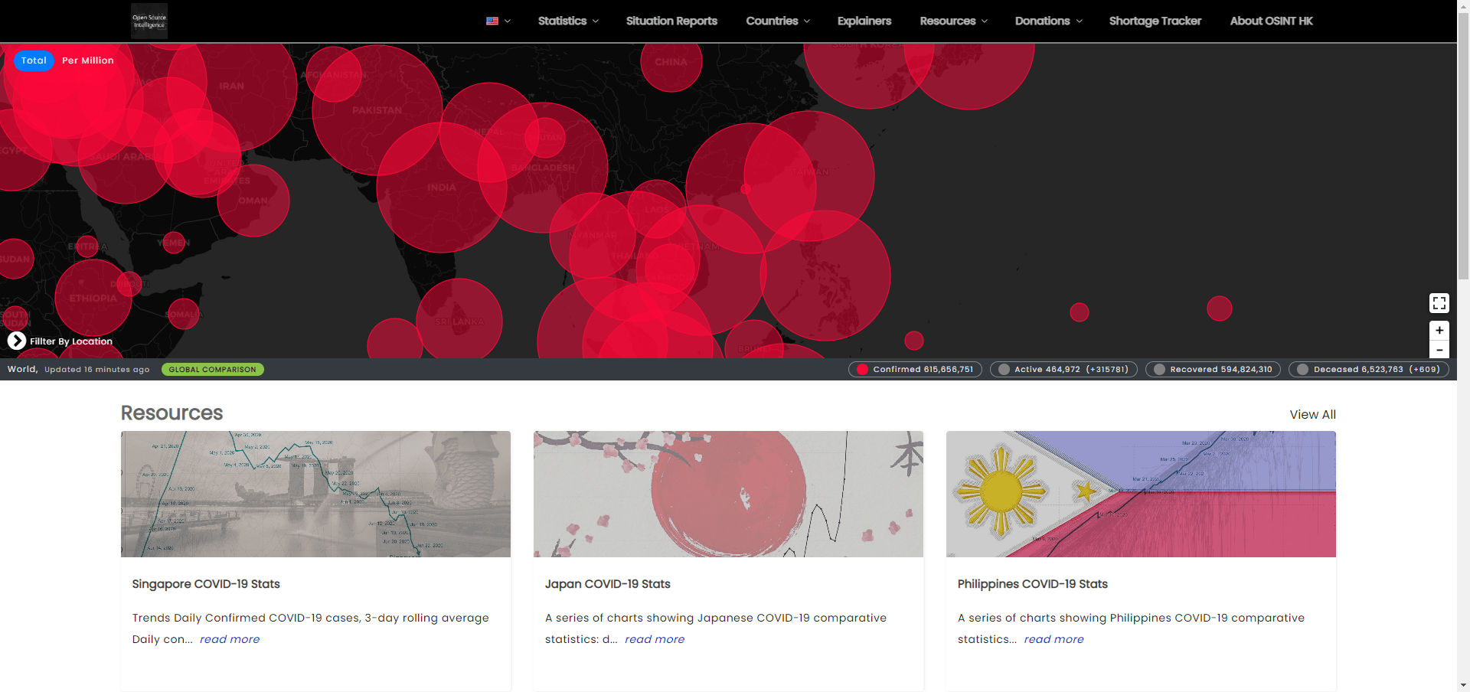Open the Shortage Tracker page

[x=1155, y=21]
